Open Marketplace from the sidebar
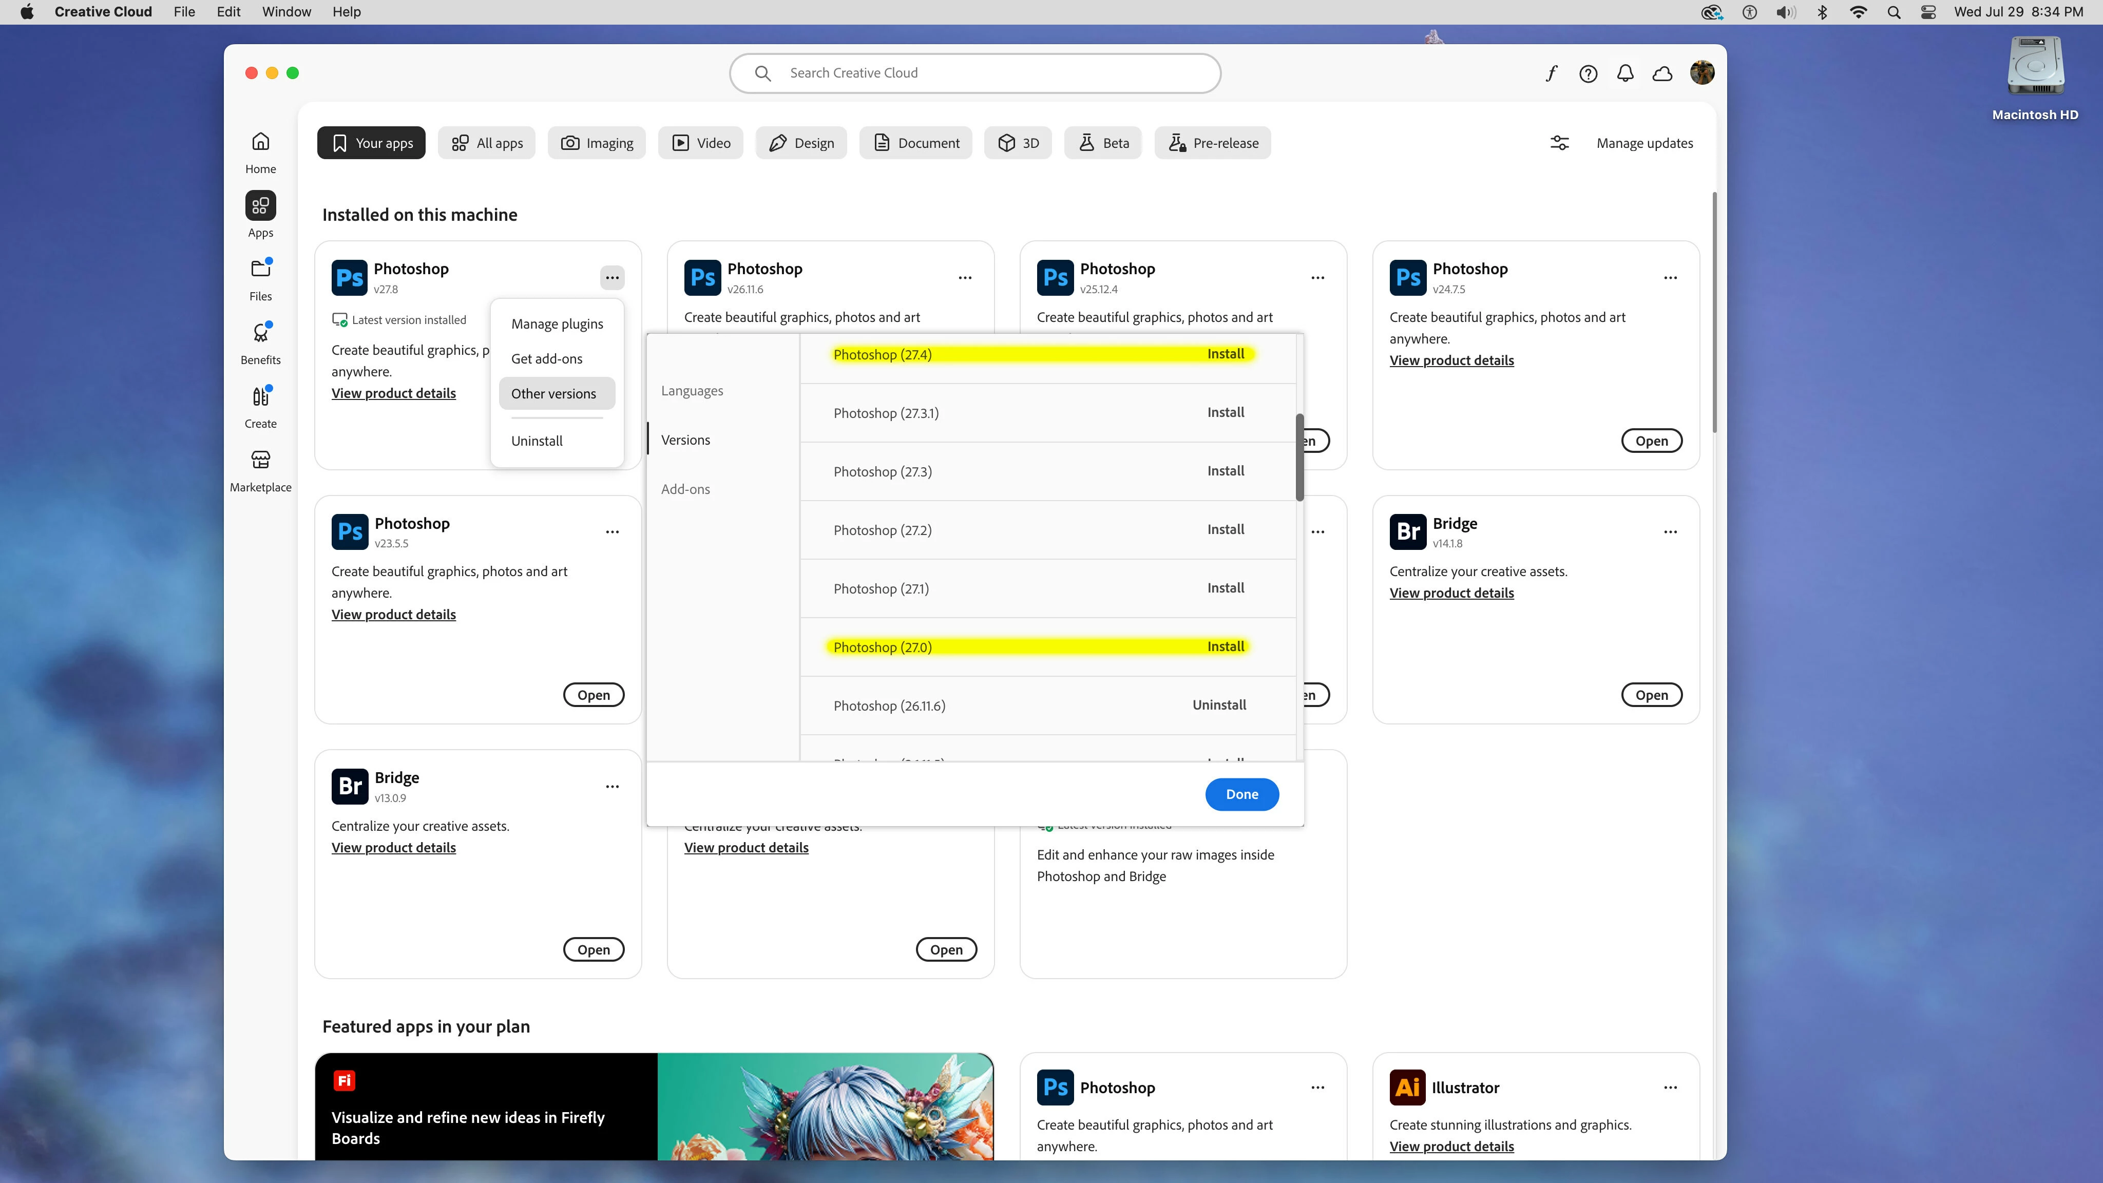Screen dimensions: 2103x1183 [260, 470]
